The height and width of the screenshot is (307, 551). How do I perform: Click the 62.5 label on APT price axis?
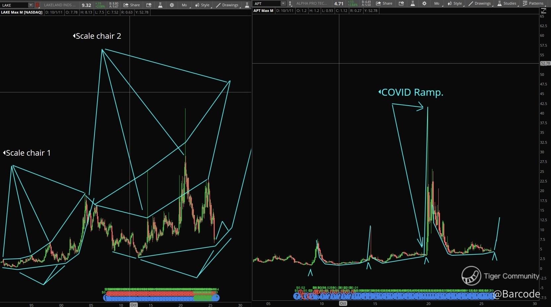(x=543, y=26)
